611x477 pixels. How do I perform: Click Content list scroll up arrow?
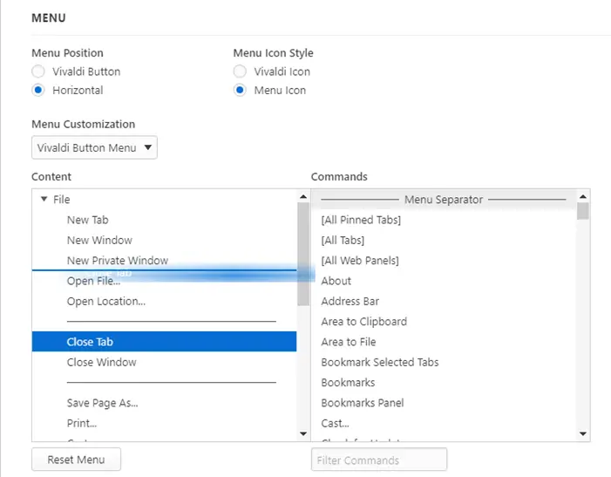click(303, 197)
